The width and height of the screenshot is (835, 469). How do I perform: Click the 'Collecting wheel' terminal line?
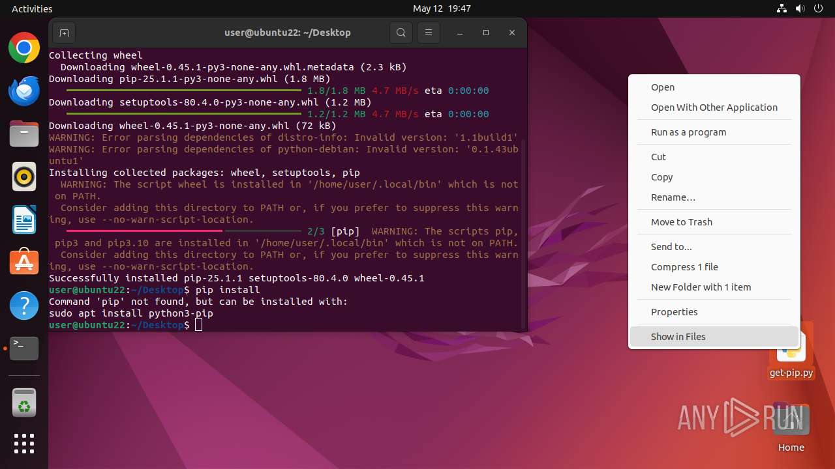[x=96, y=55]
